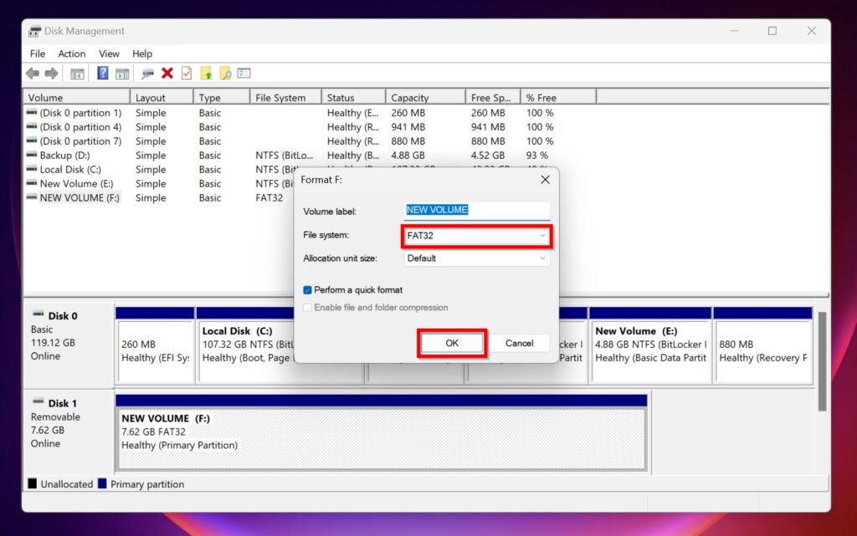Open the View menu
The image size is (857, 536).
109,53
